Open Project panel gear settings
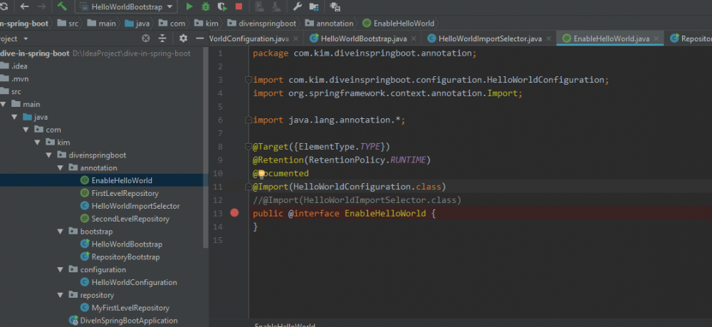This screenshot has height=327, width=712. click(x=183, y=38)
